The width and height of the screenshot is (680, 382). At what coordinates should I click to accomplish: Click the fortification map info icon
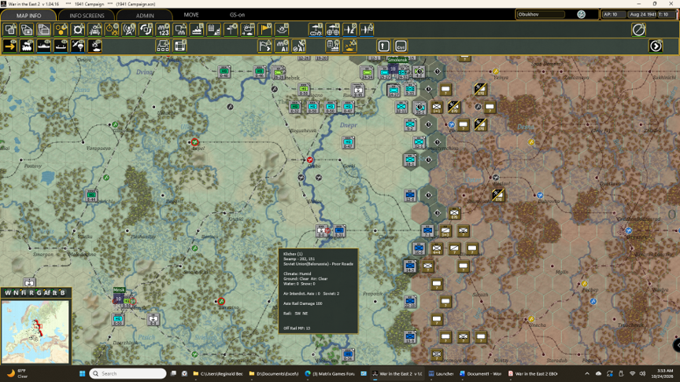95,29
